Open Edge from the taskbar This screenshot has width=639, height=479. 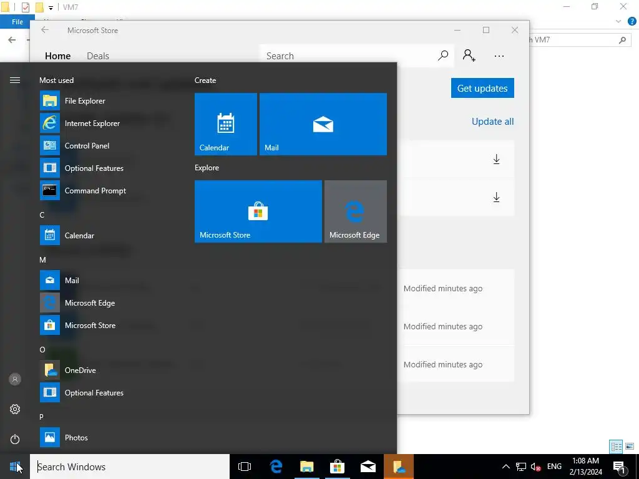[x=276, y=467]
